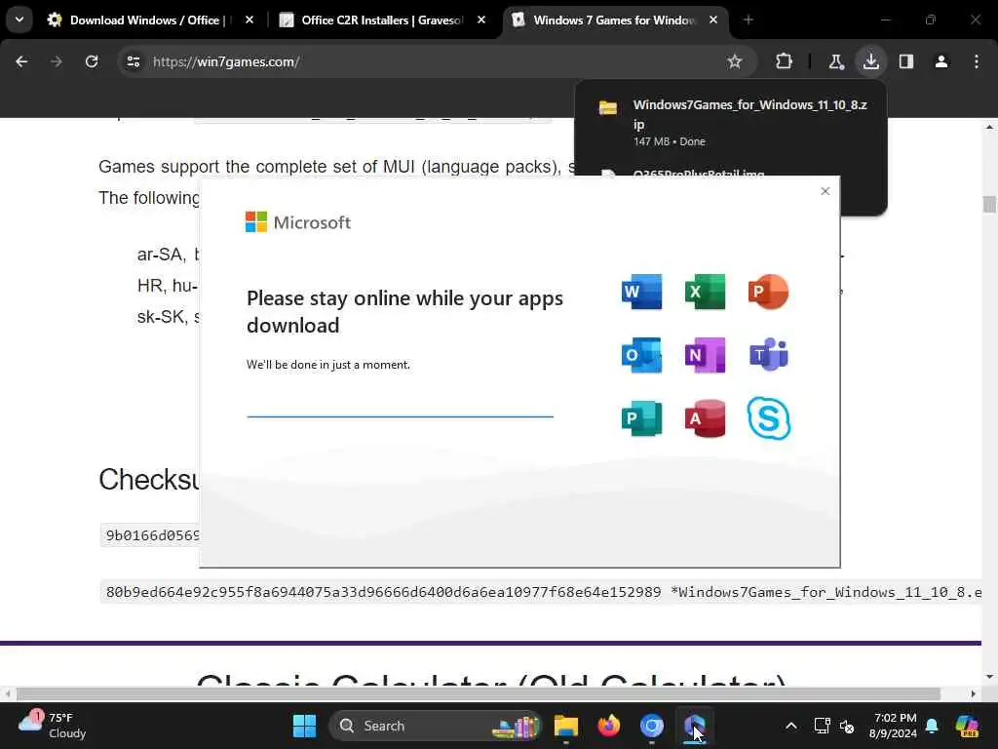Click the horizontal scrollbar thumb

479,693
